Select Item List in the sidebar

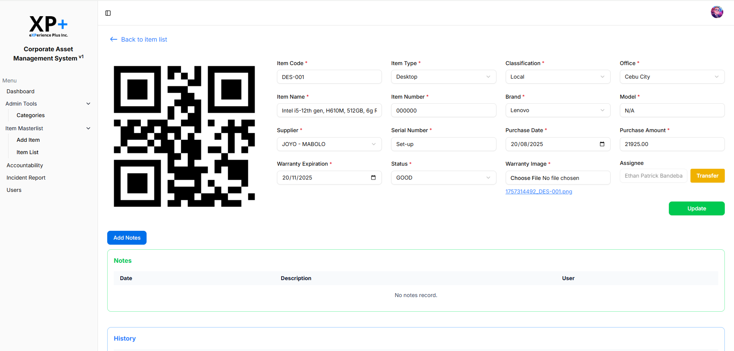pyautogui.click(x=27, y=152)
